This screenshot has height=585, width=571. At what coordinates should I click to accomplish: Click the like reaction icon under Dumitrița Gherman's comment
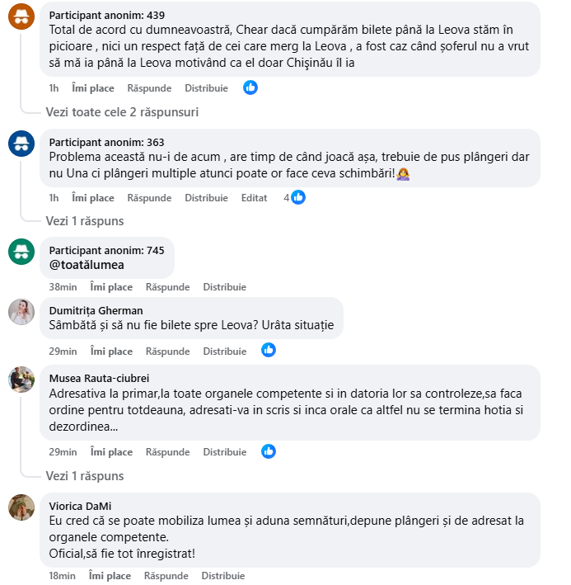point(269,350)
